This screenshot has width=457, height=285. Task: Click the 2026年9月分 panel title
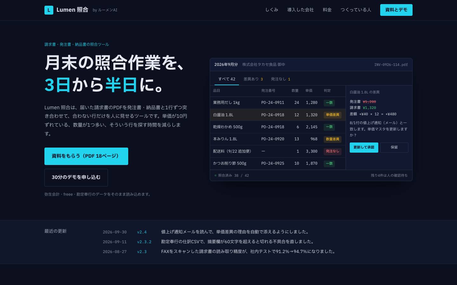click(226, 65)
